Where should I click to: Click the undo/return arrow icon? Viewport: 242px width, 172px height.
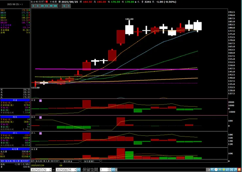[x=228, y=170]
